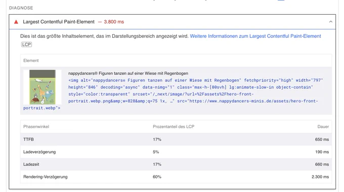Click the red warning triangle icon
344x192 pixels.
[x=16, y=22]
